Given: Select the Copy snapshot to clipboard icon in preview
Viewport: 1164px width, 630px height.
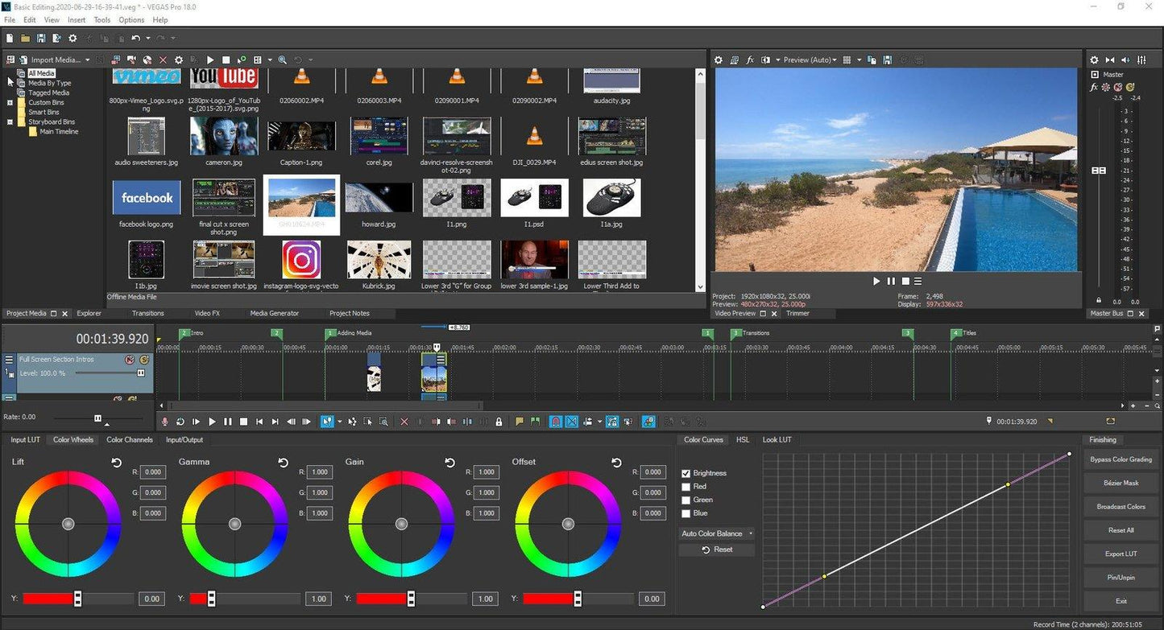Looking at the screenshot, I should click(x=872, y=60).
